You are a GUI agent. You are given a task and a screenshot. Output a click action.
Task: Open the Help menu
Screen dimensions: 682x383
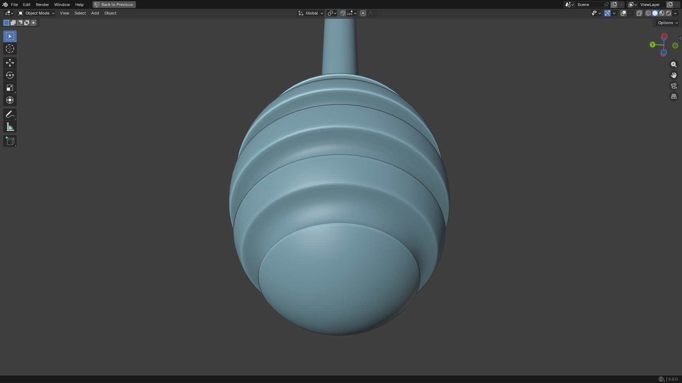[79, 5]
